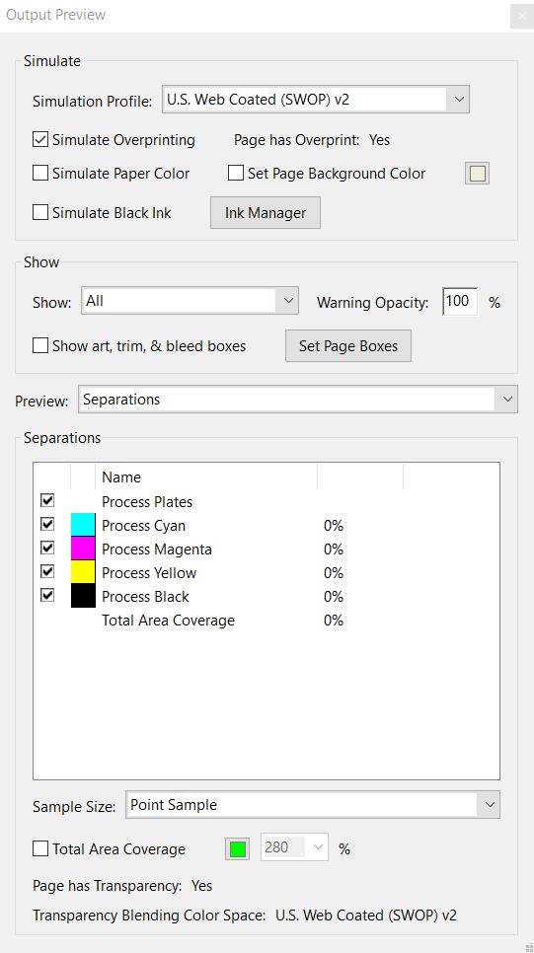Screen dimensions: 534x953
Task: Open the page background color picker
Action: (478, 174)
